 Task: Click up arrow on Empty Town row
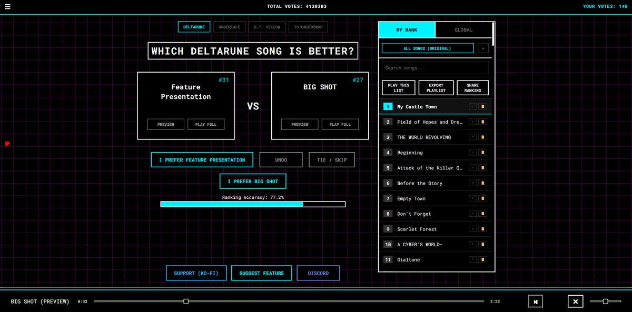pyautogui.click(x=473, y=198)
